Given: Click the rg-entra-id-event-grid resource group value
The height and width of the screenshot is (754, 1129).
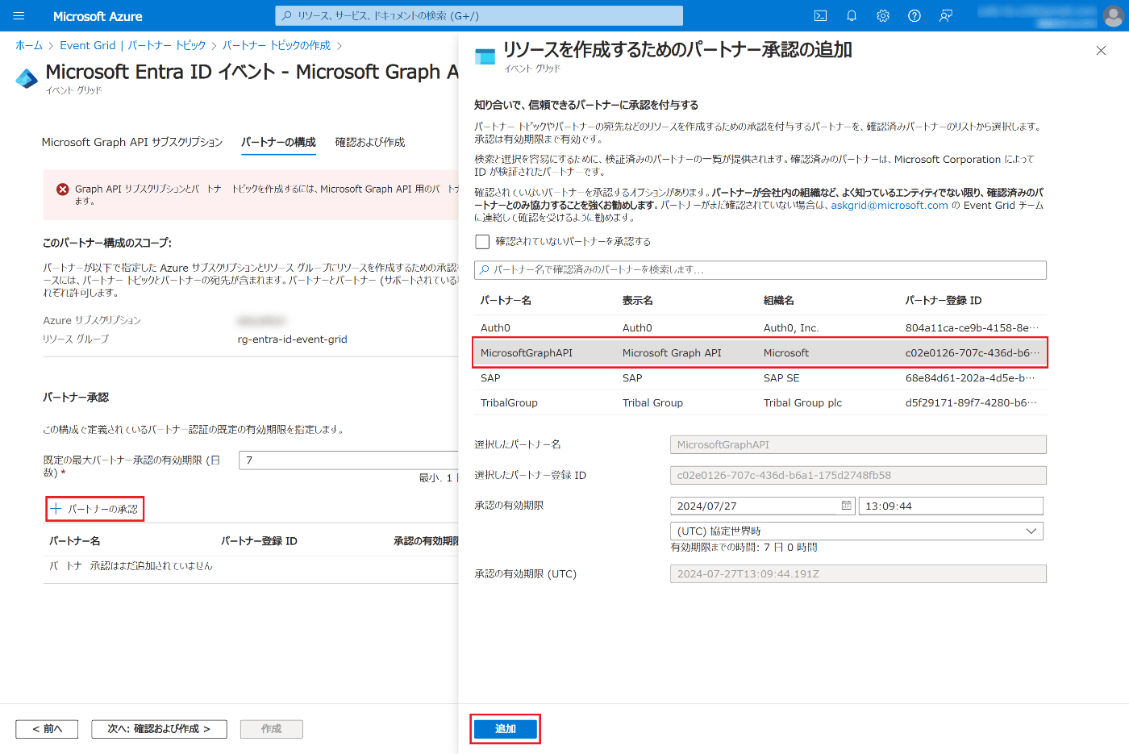Looking at the screenshot, I should coord(292,340).
